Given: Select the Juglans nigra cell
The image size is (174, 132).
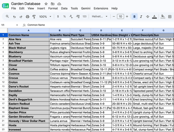Looking at the screenshot, I should coord(59,48).
